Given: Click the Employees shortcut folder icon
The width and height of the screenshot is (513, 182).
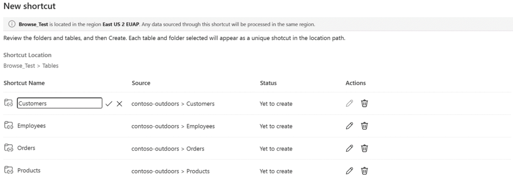Looking at the screenshot, I should pos(9,125).
